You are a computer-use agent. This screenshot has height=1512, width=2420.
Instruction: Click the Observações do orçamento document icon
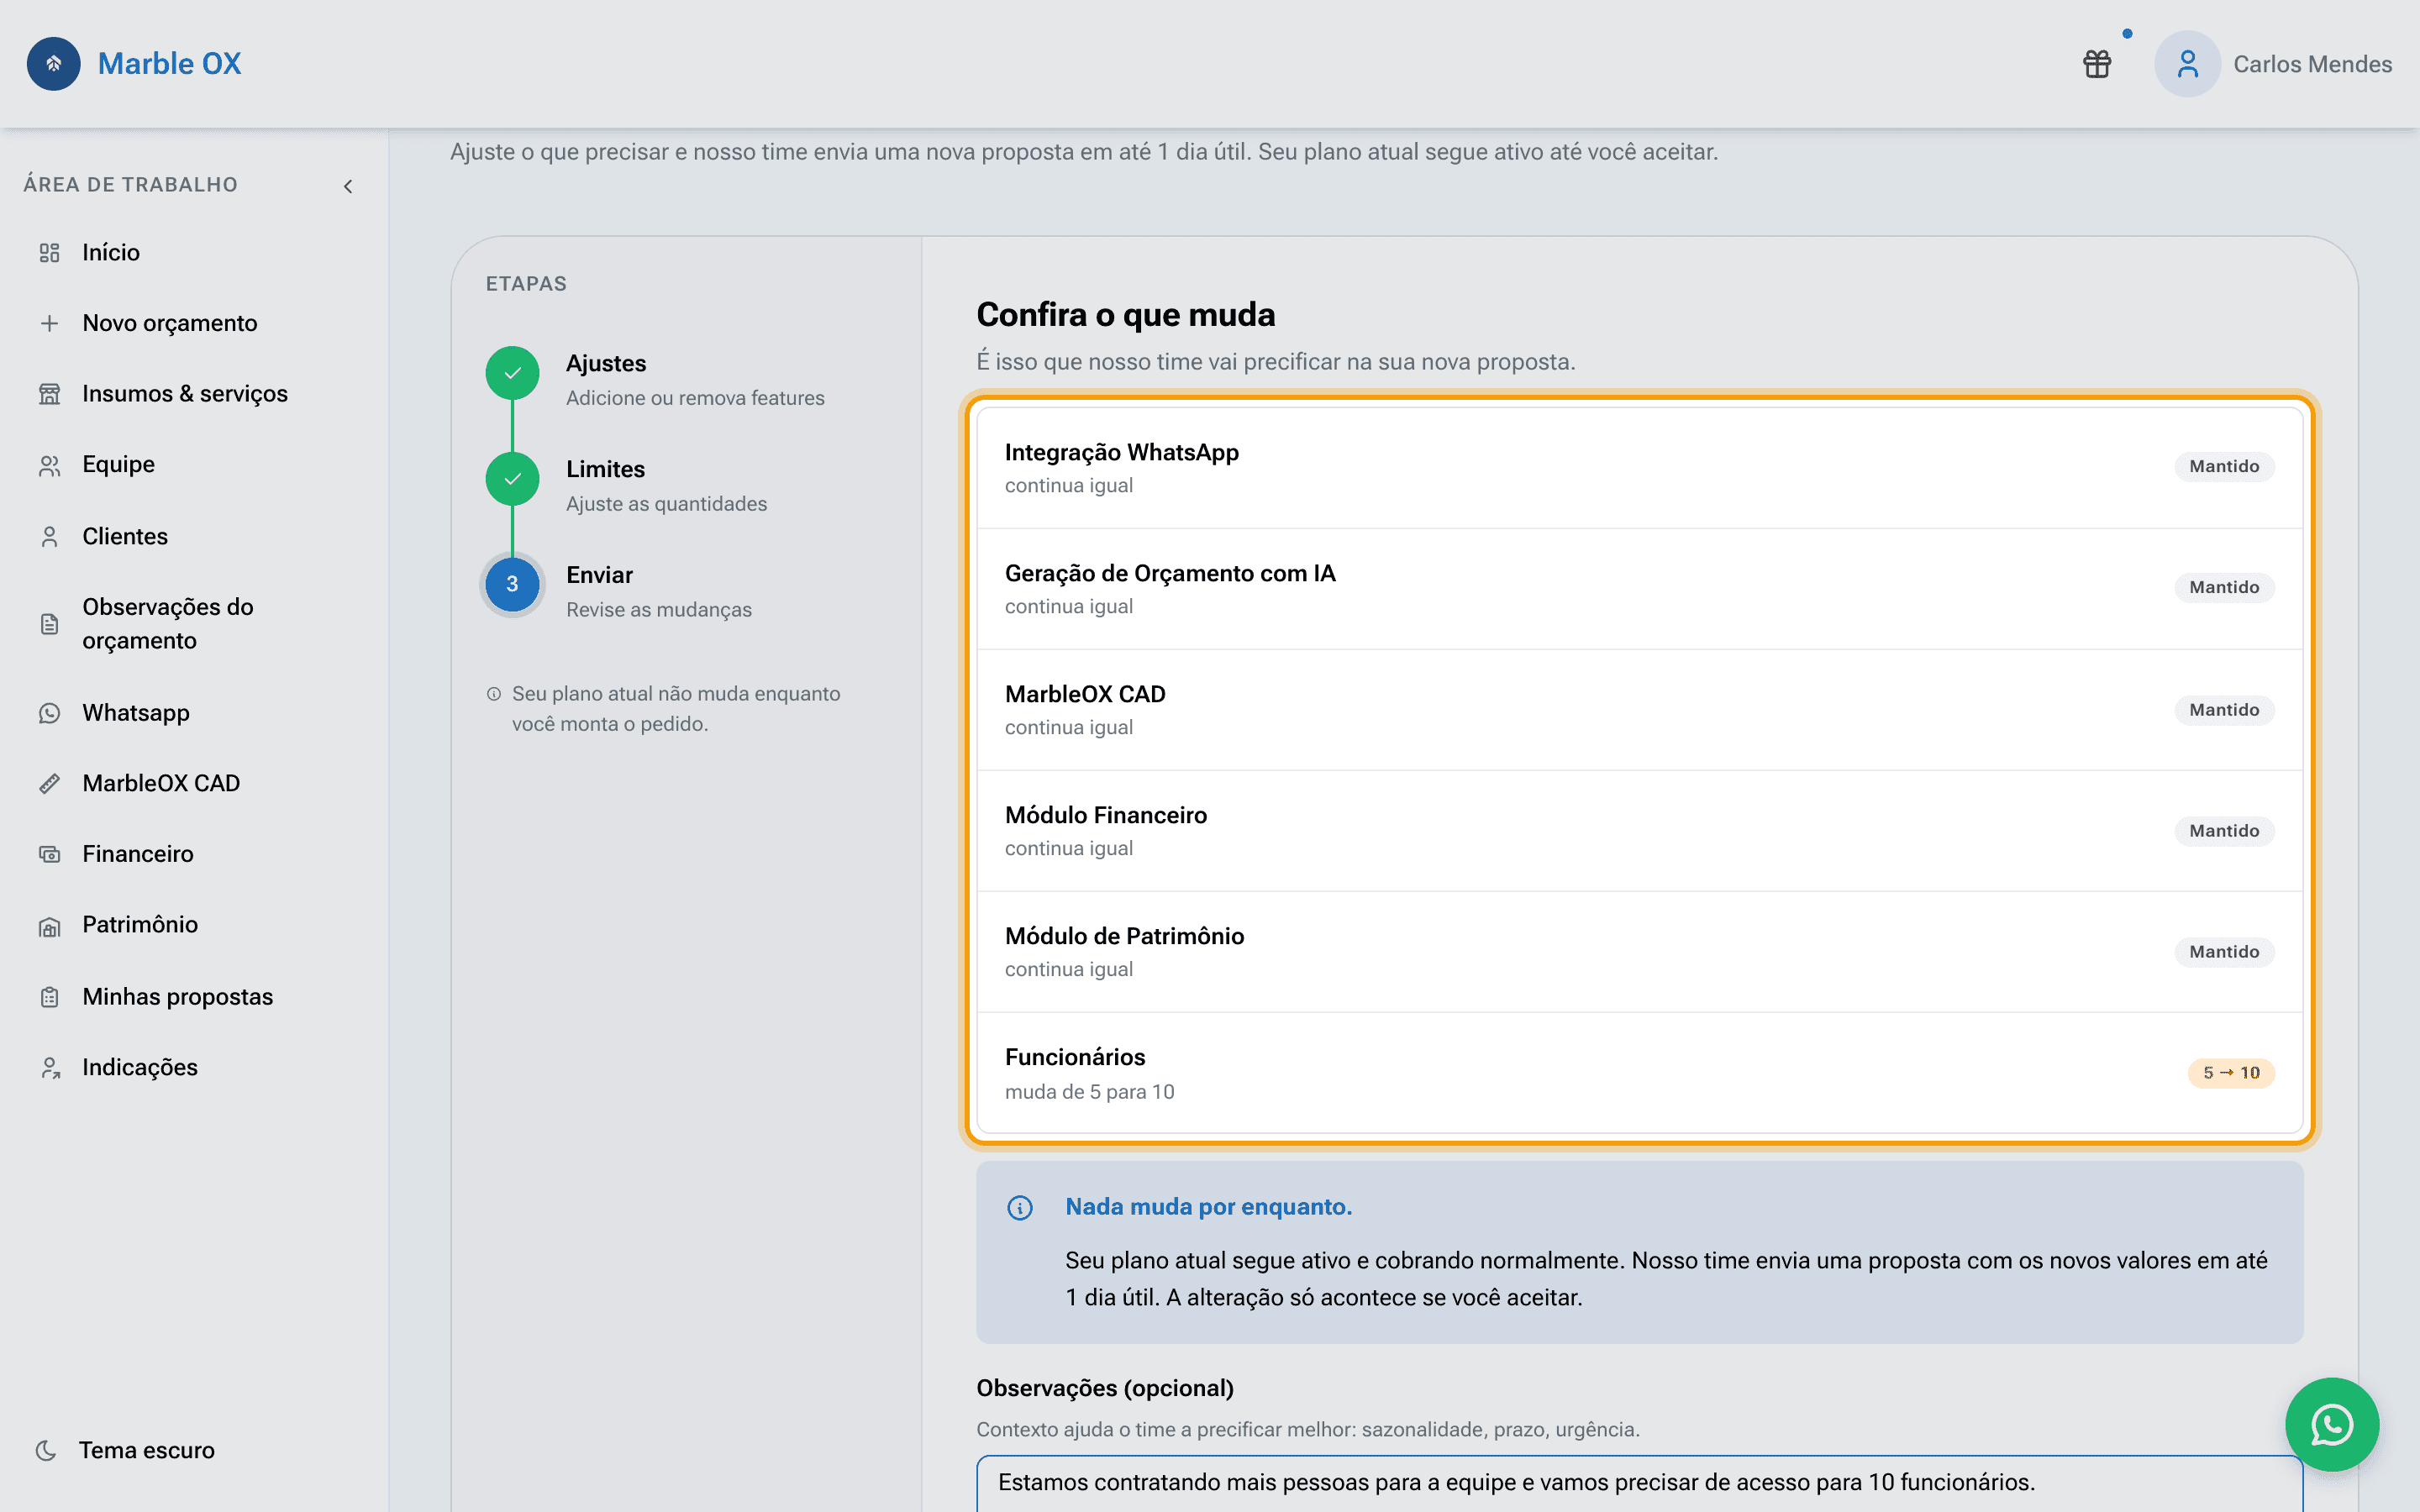(x=49, y=624)
